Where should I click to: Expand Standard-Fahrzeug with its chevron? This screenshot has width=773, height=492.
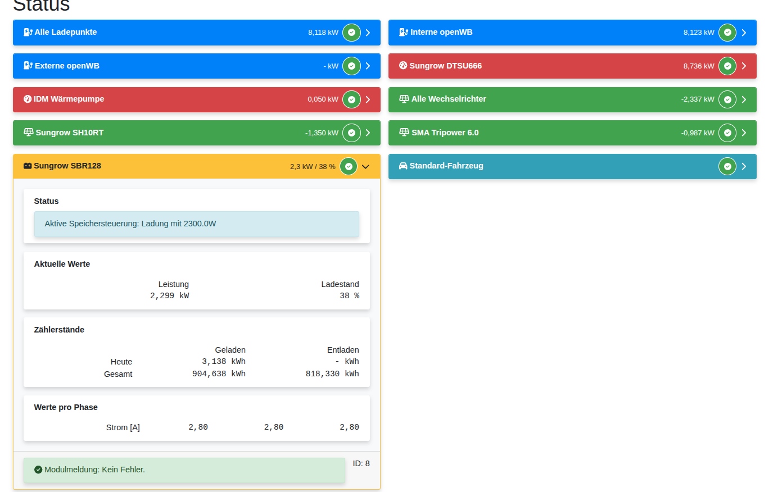point(744,166)
